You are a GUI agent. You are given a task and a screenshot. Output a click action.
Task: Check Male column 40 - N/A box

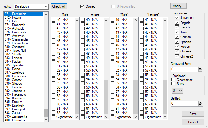[x=53, y=20]
